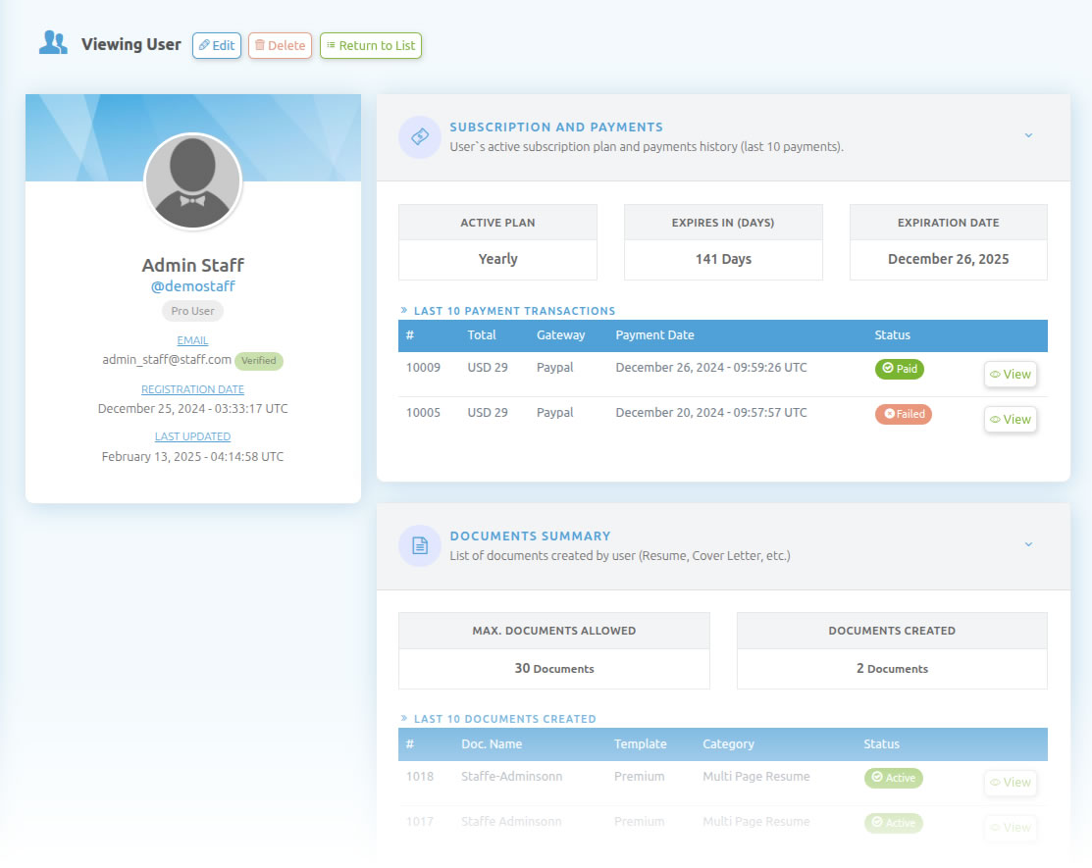This screenshot has width=1092, height=868.
Task: Click the Pro User badge
Action: pyautogui.click(x=193, y=311)
